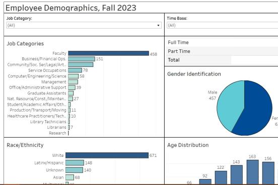278x185 pixels.
Task: Click the Employee Demographics, Fall 2023 title
Action: coord(71,8)
